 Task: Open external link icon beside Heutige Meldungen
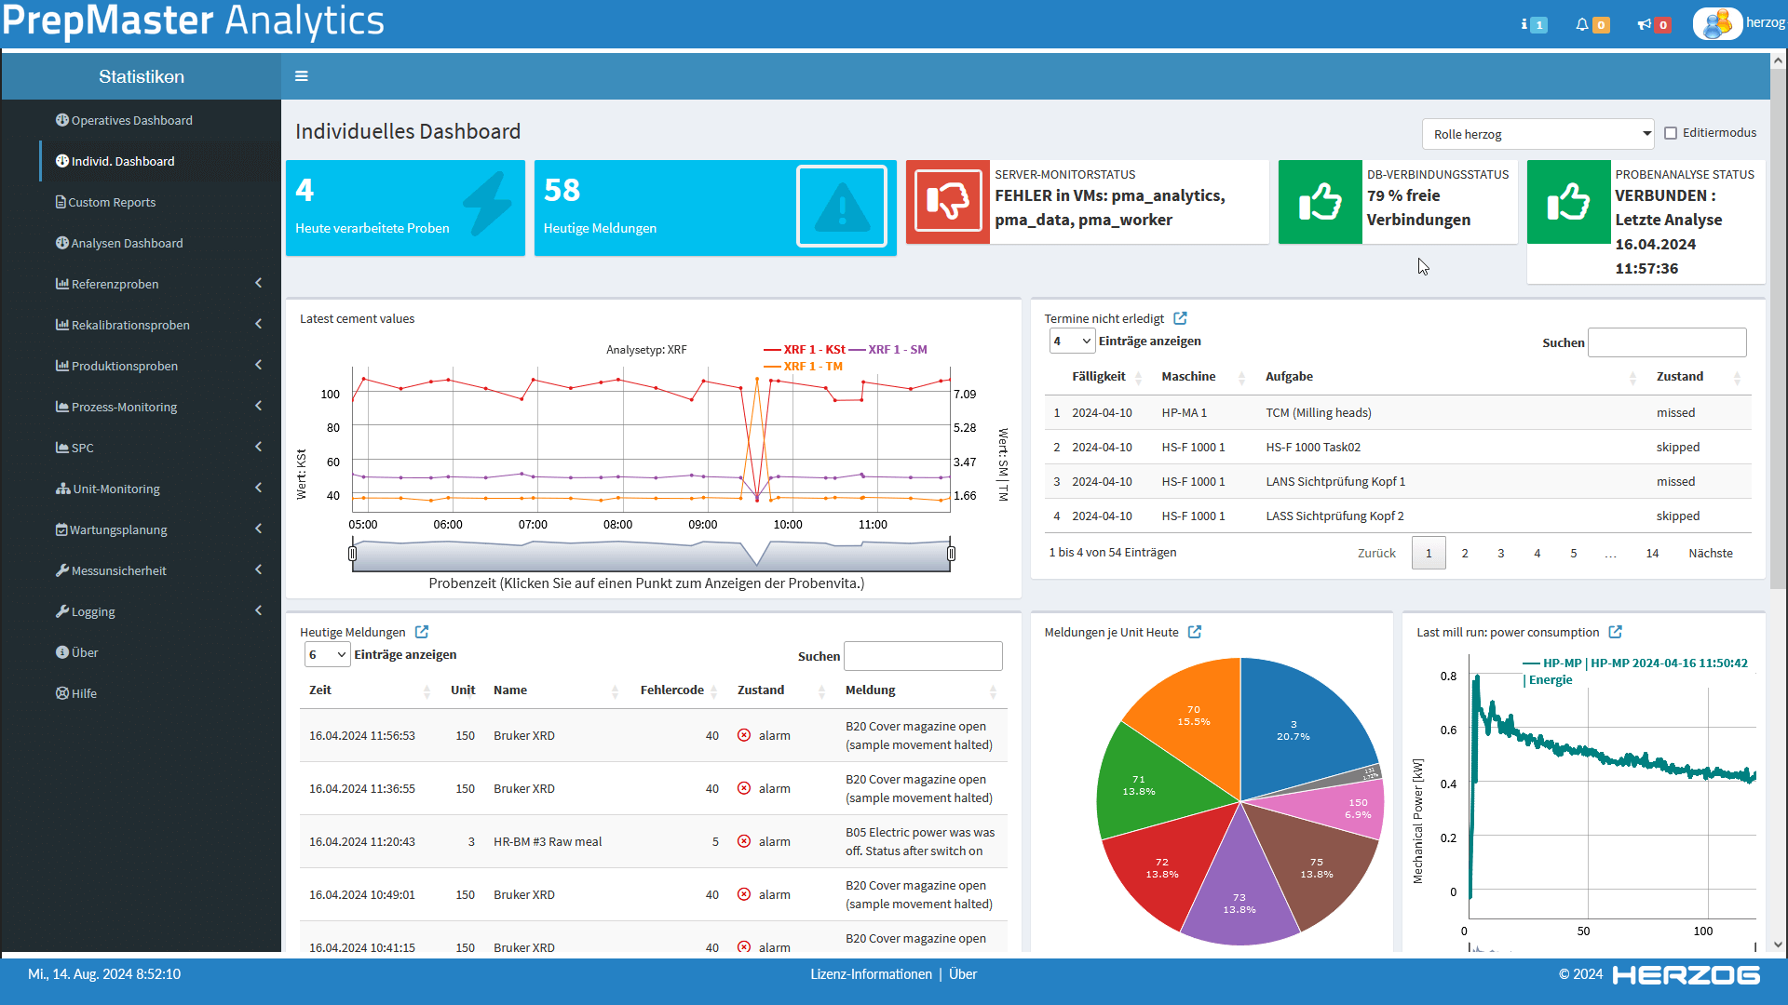point(422,632)
